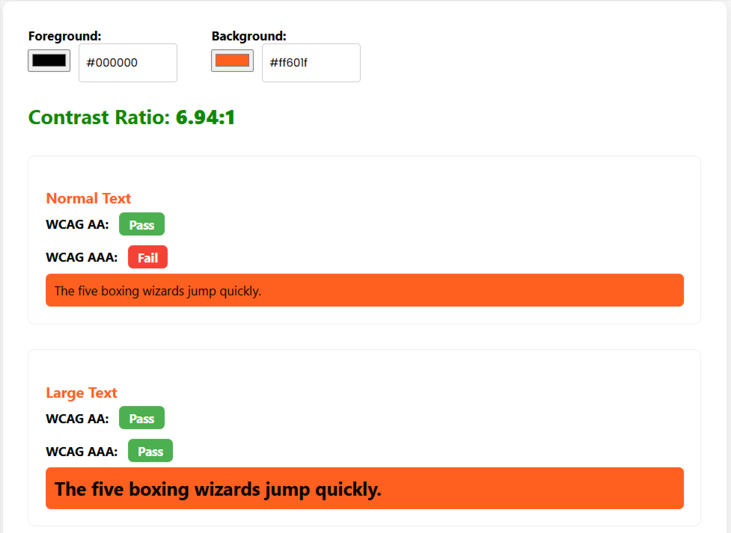The image size is (731, 533).
Task: Select the Contrast Ratio 6.94:1 heading
Action: click(x=132, y=117)
